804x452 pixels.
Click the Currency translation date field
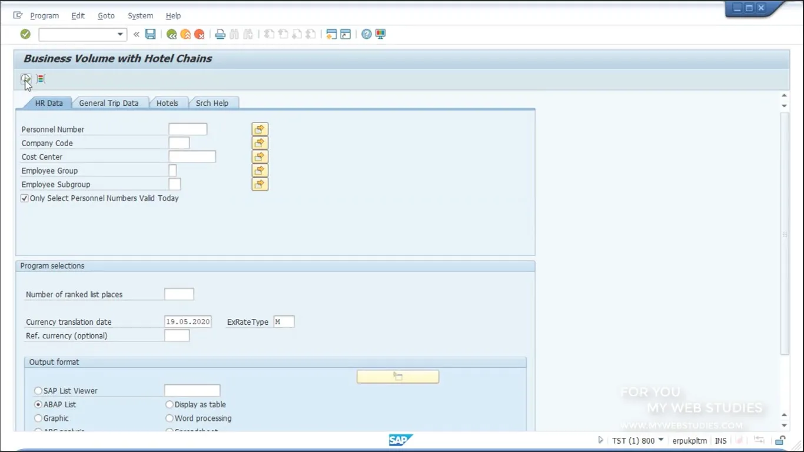click(x=188, y=322)
